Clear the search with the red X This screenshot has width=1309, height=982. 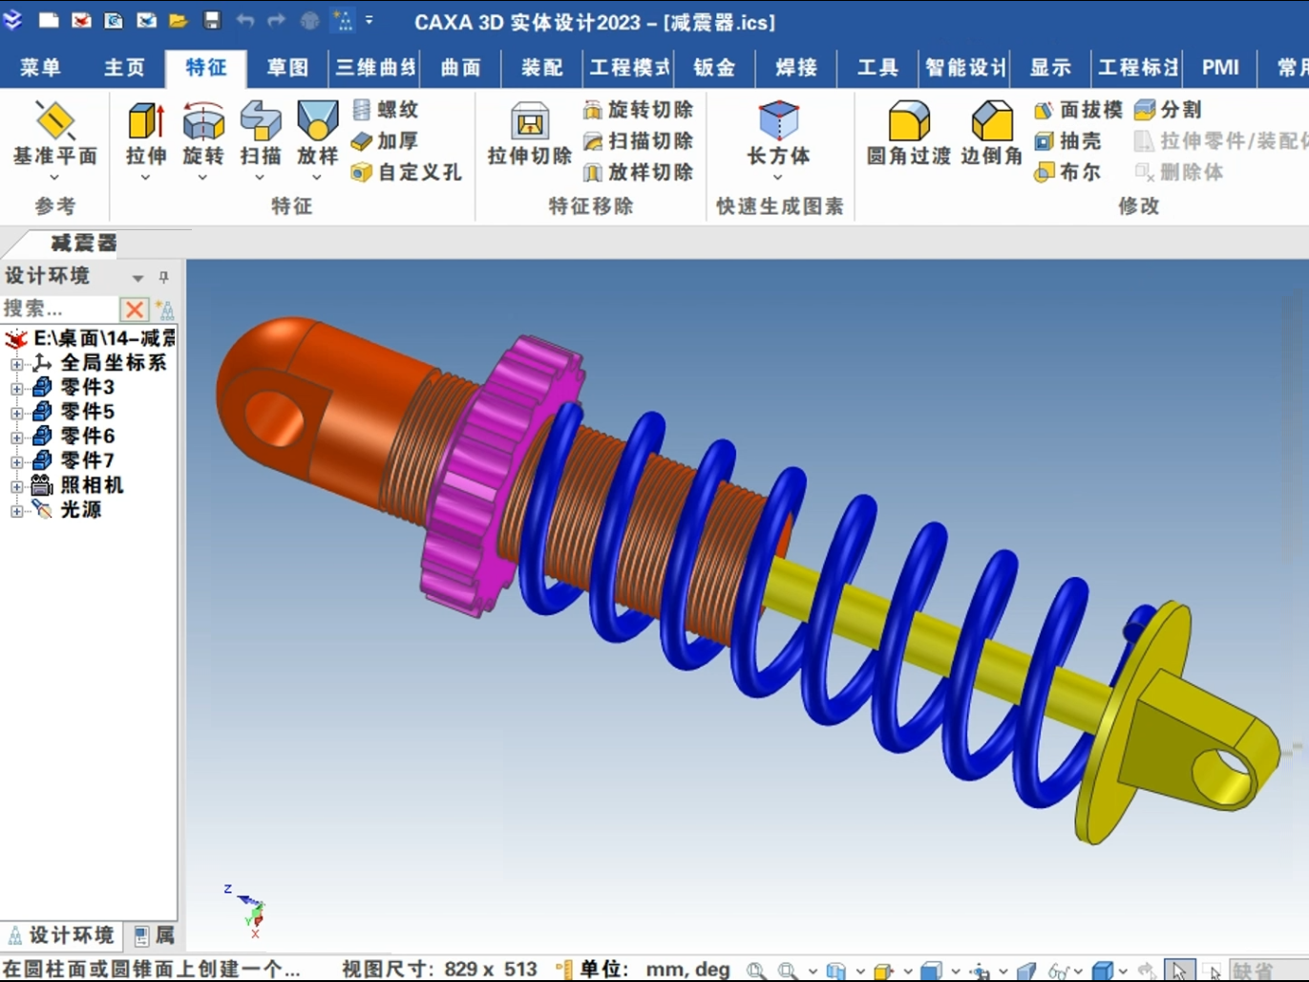(134, 309)
